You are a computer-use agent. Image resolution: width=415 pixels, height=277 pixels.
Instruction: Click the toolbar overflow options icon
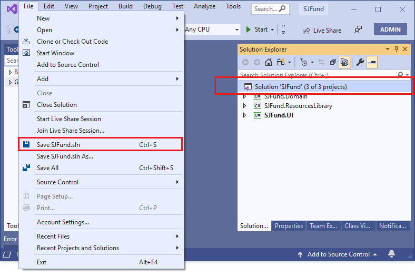[x=283, y=29]
